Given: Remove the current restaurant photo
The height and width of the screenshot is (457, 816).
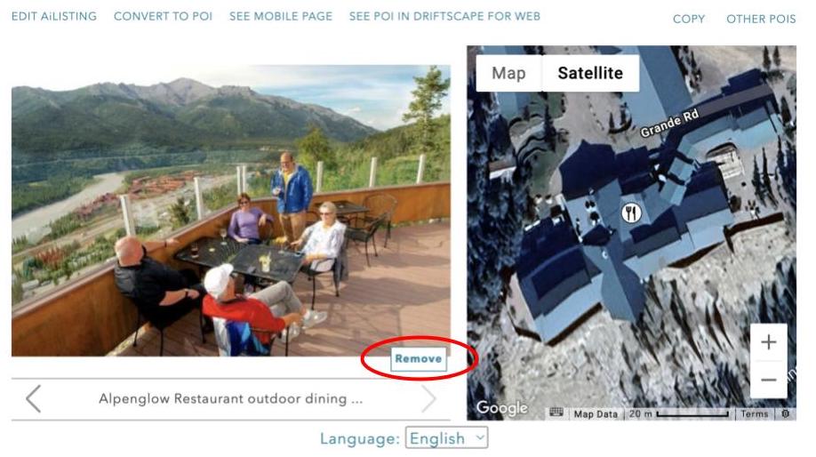Looking at the screenshot, I should 419,358.
